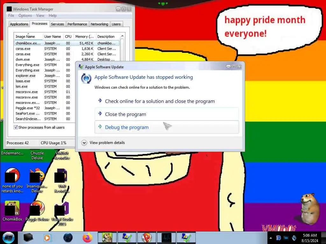Open Windows Media Player from the taskbar
This screenshot has height=244, width=326.
coord(47,238)
